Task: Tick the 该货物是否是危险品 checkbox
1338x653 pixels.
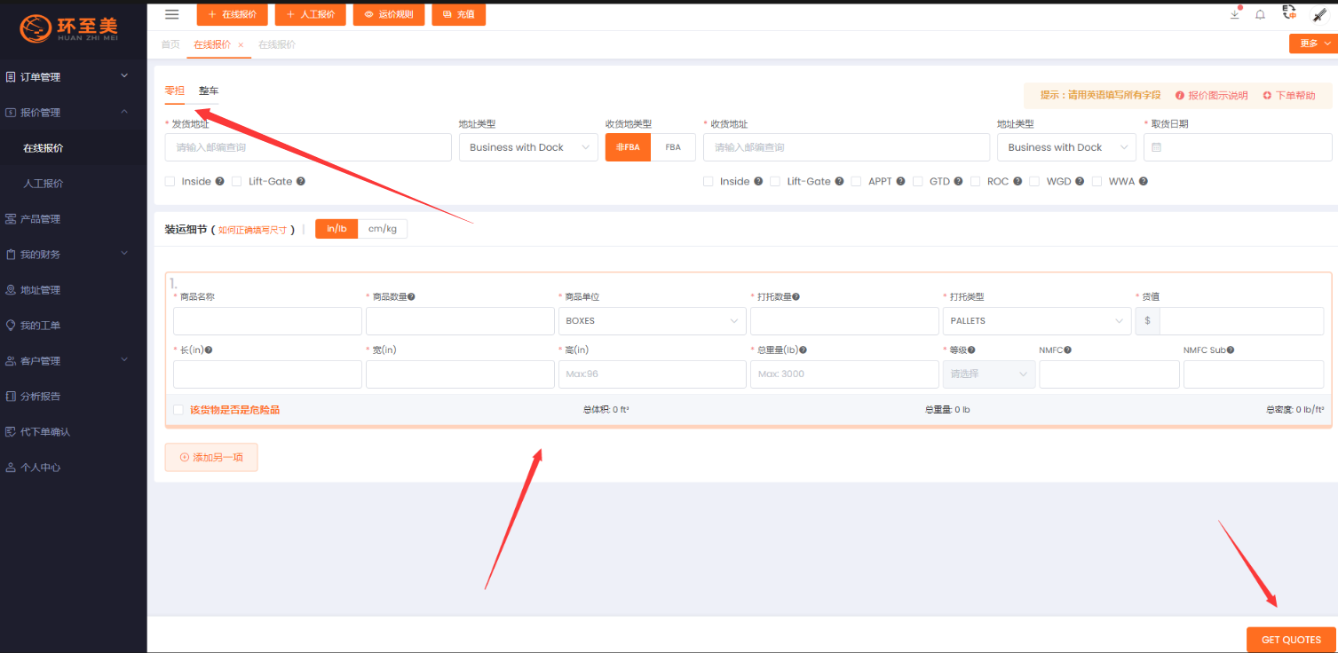Action: pos(178,410)
